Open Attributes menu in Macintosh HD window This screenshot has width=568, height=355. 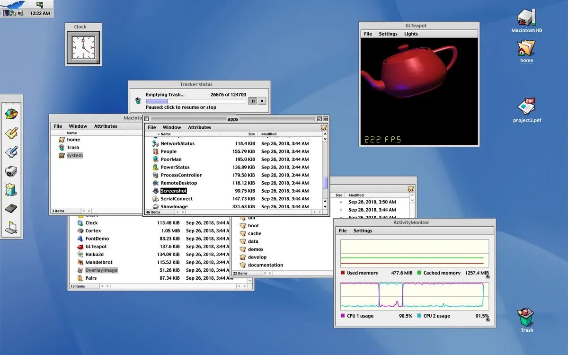[x=106, y=126]
